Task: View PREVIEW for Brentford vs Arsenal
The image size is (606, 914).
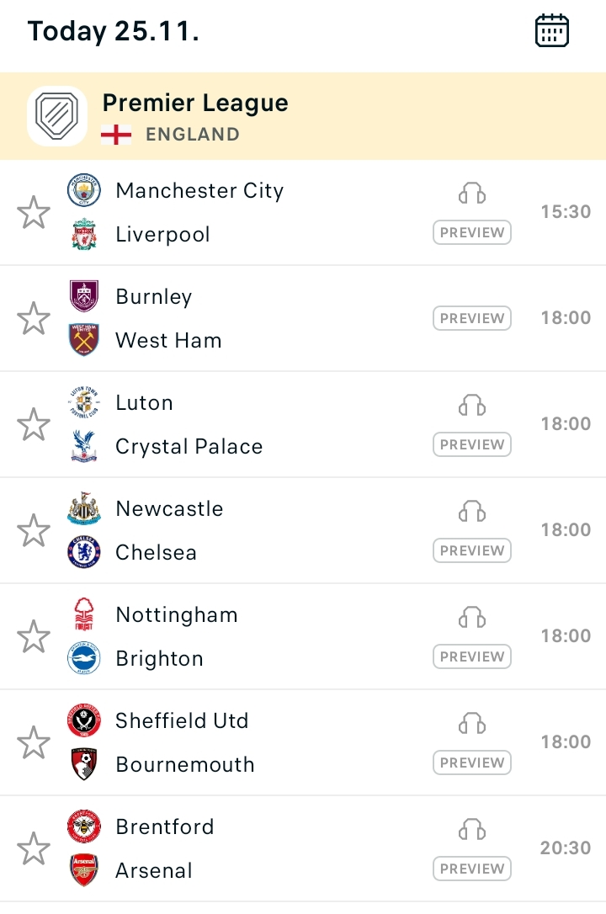Action: (472, 869)
